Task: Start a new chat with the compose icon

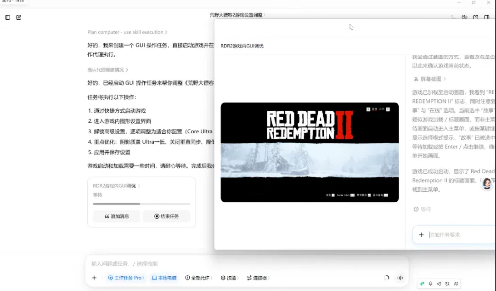Action: [x=19, y=17]
